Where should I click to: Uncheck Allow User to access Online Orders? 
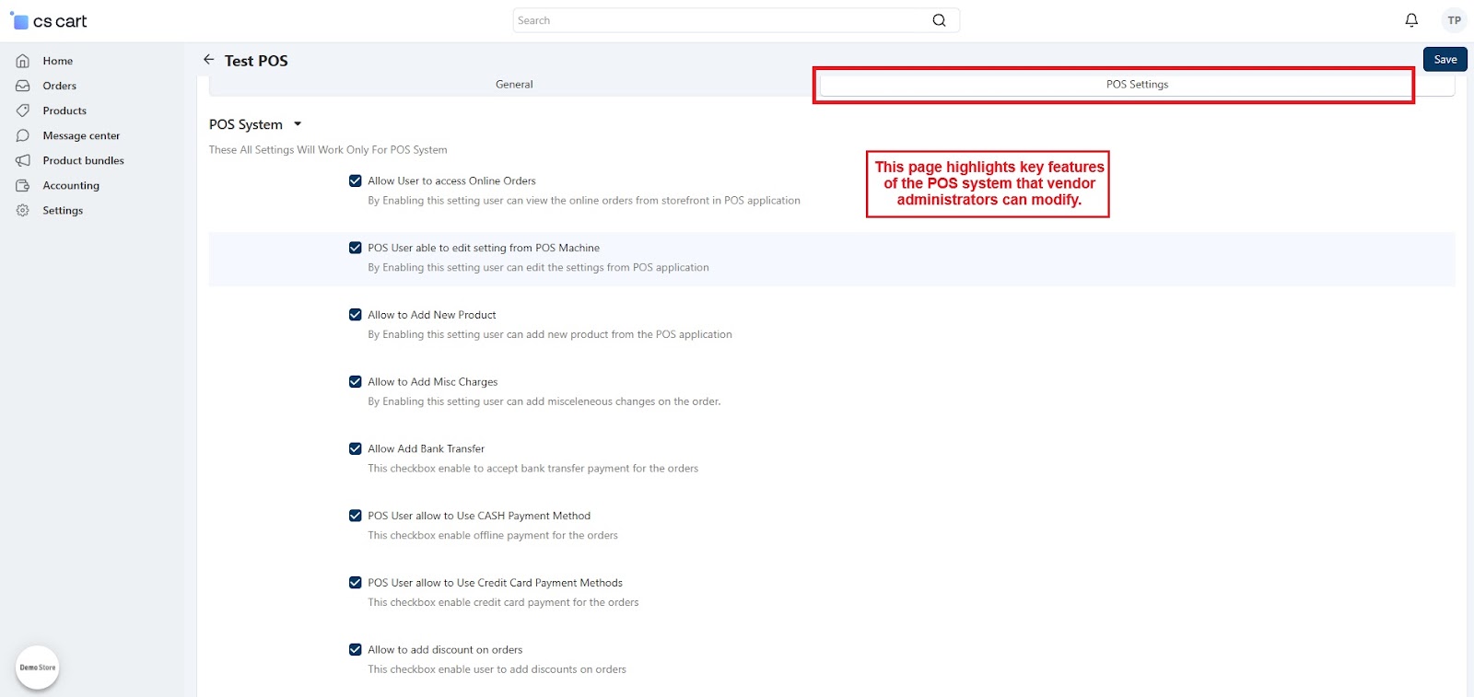(356, 180)
